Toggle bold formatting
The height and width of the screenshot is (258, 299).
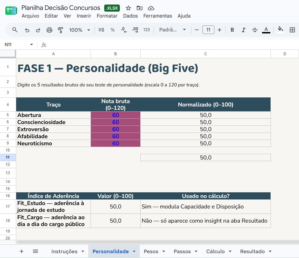click(232, 30)
